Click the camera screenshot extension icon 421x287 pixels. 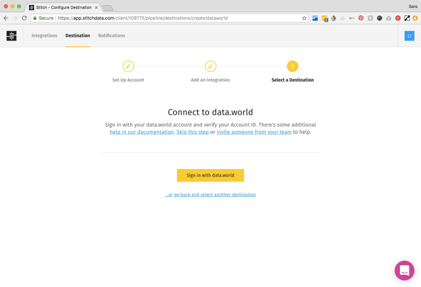click(388, 18)
